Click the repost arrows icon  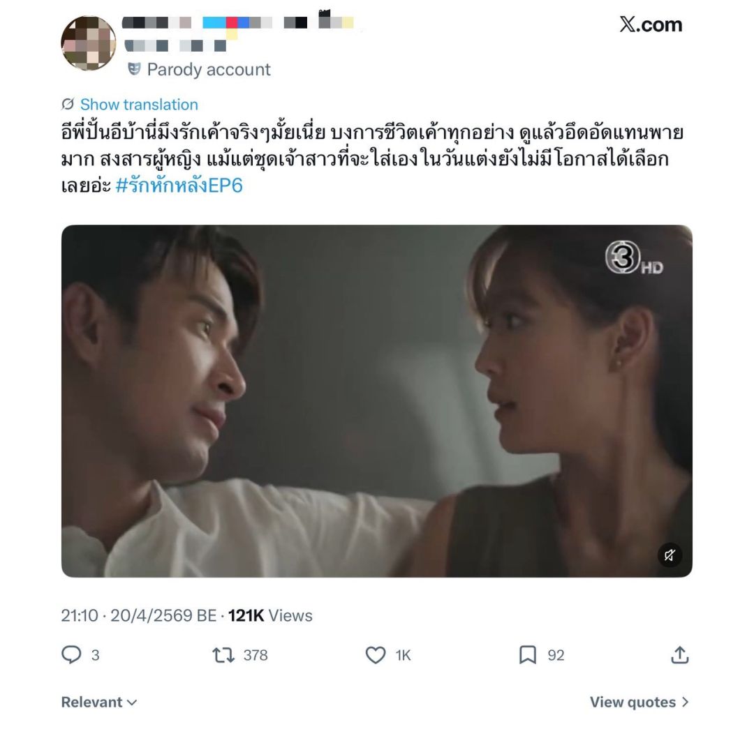[x=223, y=655]
